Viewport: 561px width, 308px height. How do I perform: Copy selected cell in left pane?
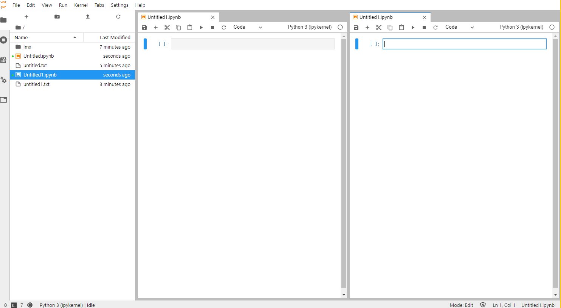pyautogui.click(x=178, y=28)
